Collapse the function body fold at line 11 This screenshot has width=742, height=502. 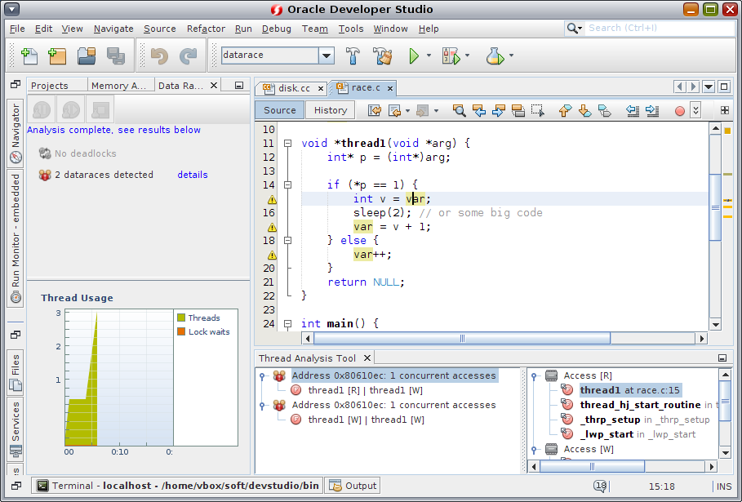click(x=287, y=144)
